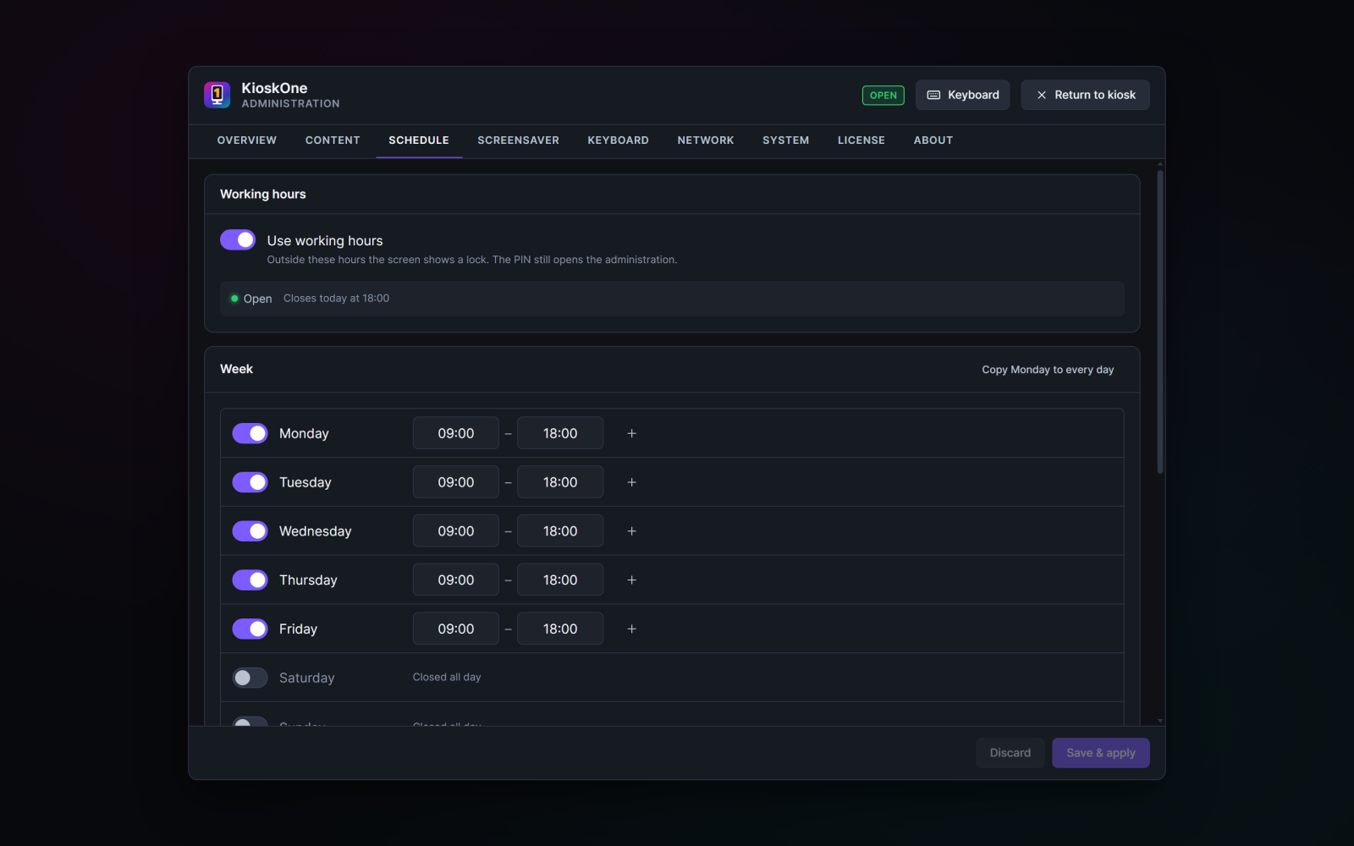Click the vertical scrollbar thumb
Screen dimensions: 1354x846
1160,321
